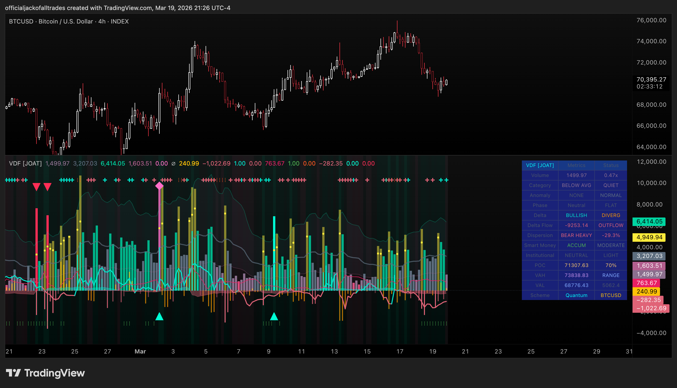The height and width of the screenshot is (388, 677).
Task: Click the ACCUM cell in the Smart Money row
Action: pyautogui.click(x=576, y=245)
